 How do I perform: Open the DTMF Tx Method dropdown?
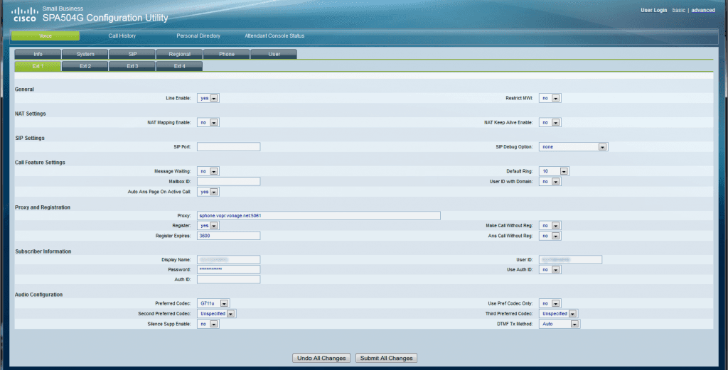click(x=560, y=324)
